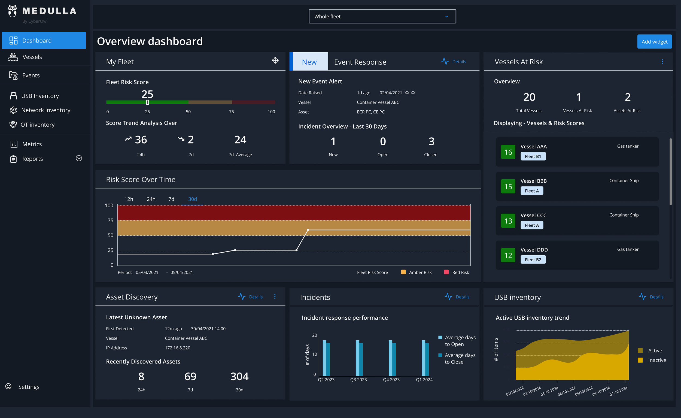Open the Whole fleet dropdown
Screen dimensions: 681x418
point(382,17)
